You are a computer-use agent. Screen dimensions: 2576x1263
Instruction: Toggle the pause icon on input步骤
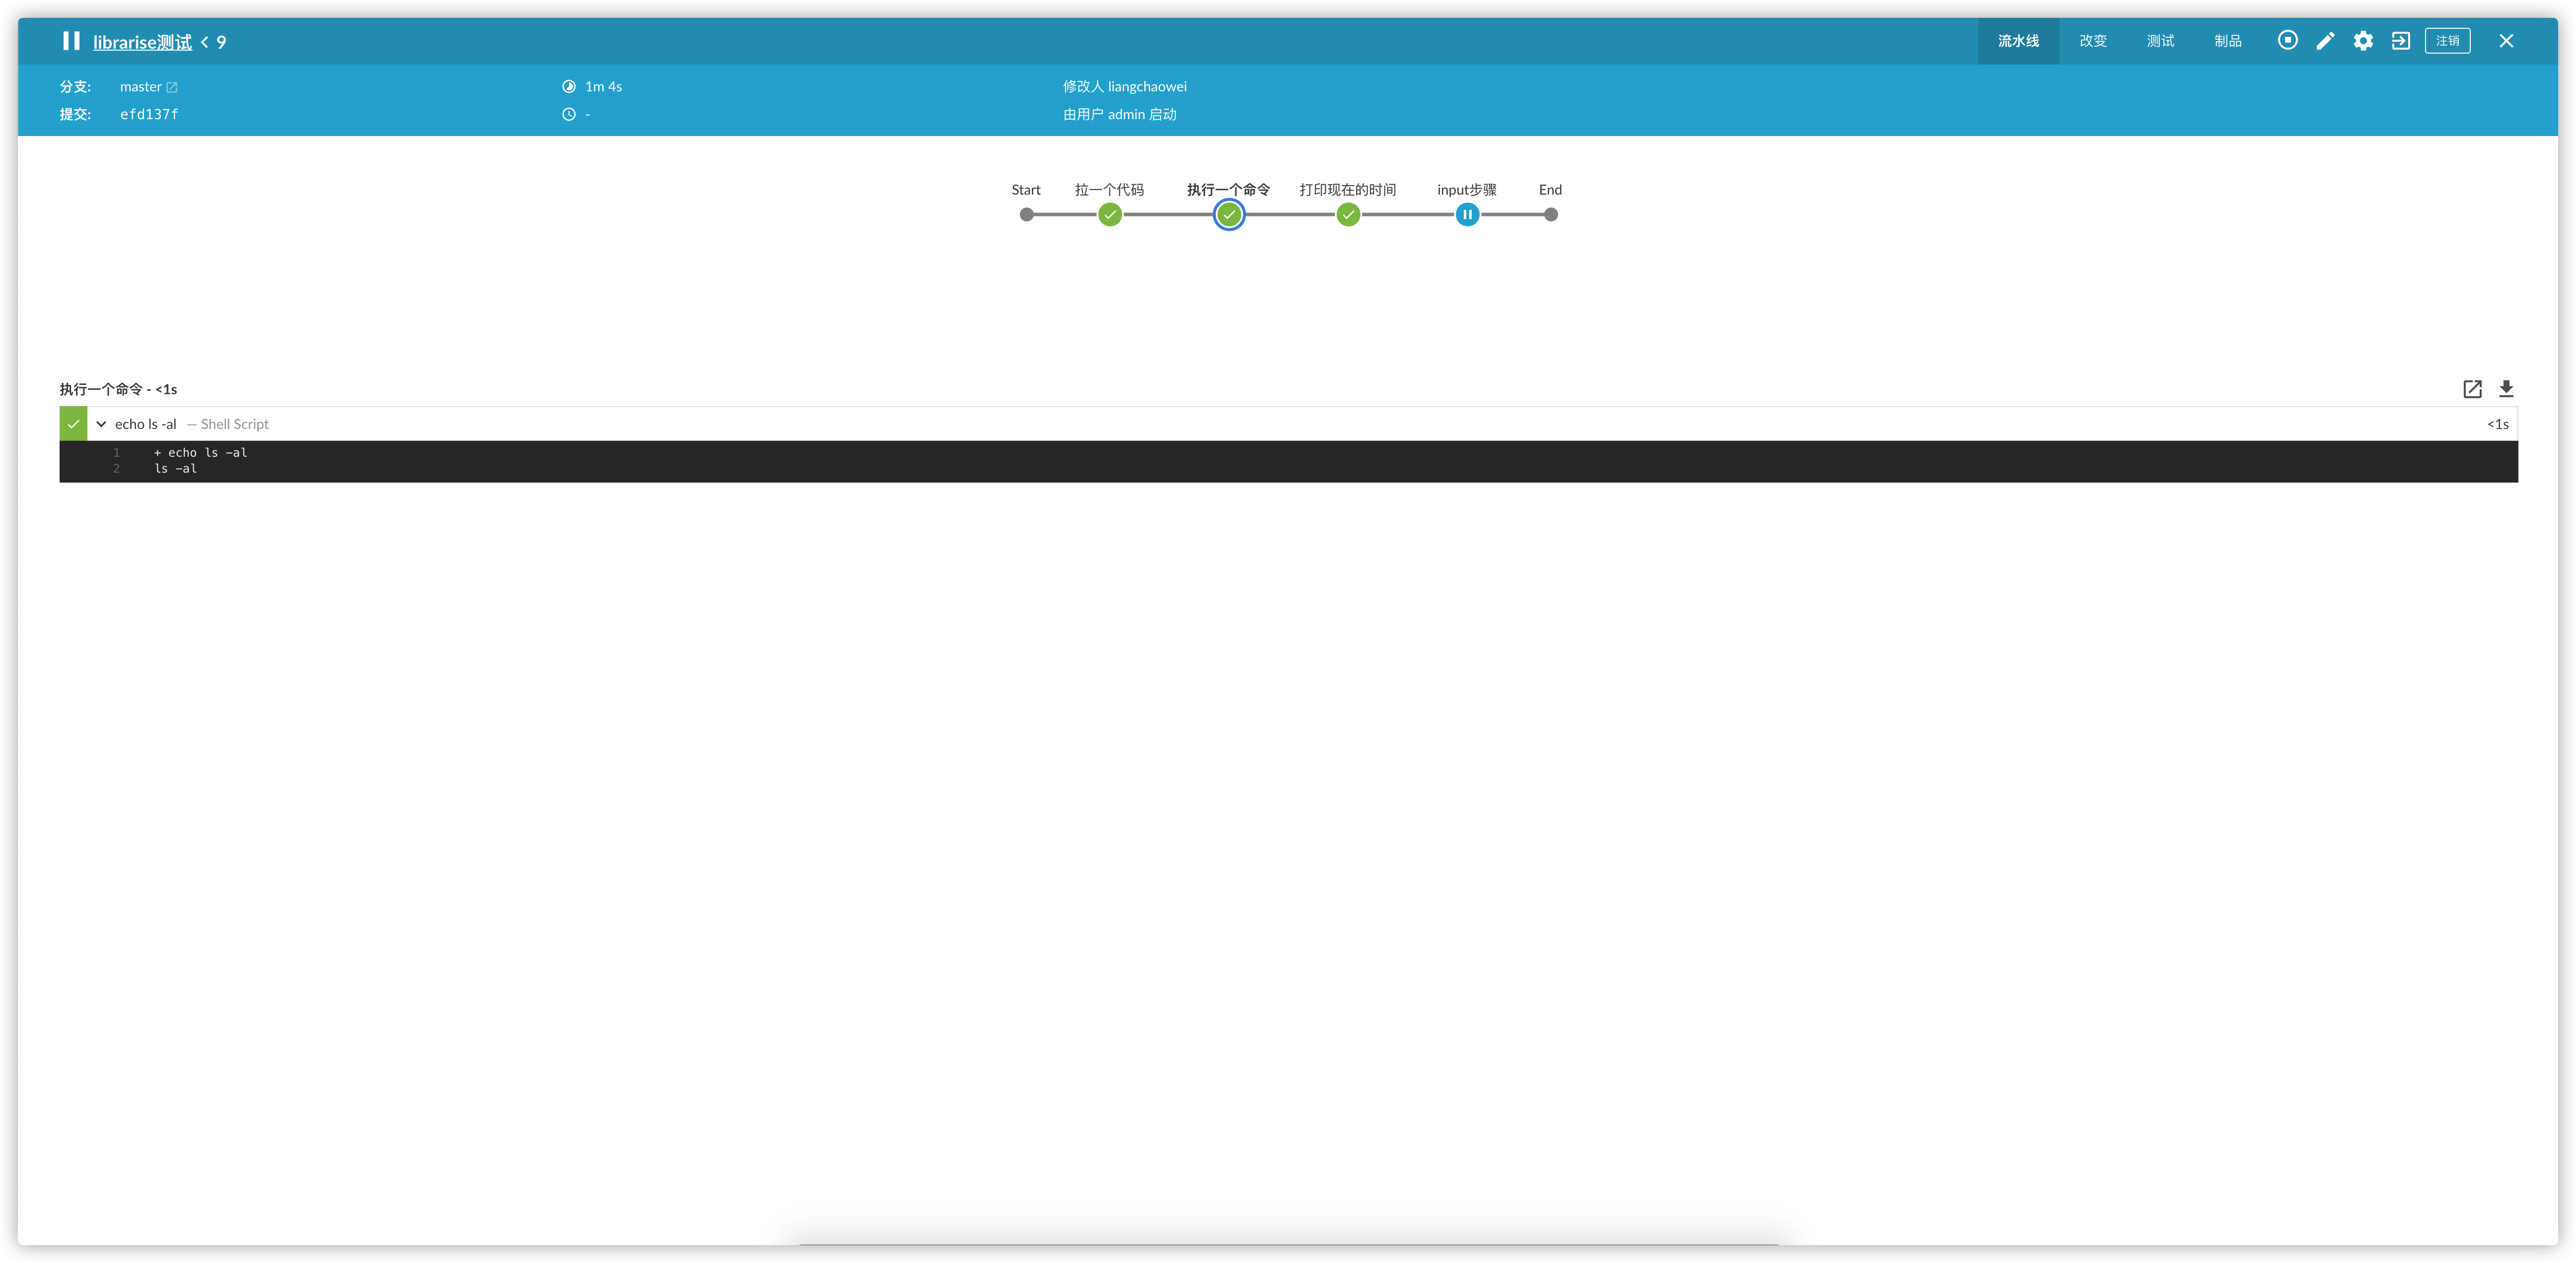pos(1467,215)
